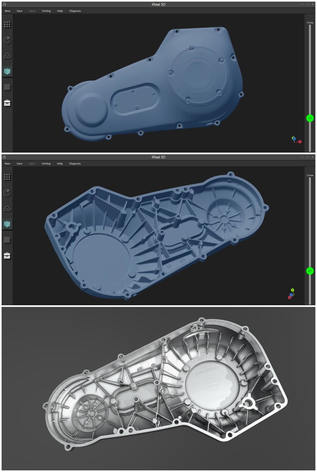Click the green 400 slider handle in the smooth-exterior window

click(310, 118)
